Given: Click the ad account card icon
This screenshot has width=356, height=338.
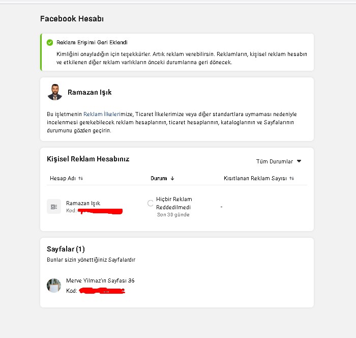Looking at the screenshot, I should (54, 206).
